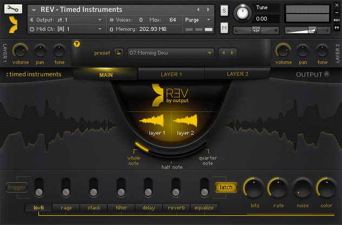Load previous instrument with header left arrow

(x=198, y=10)
